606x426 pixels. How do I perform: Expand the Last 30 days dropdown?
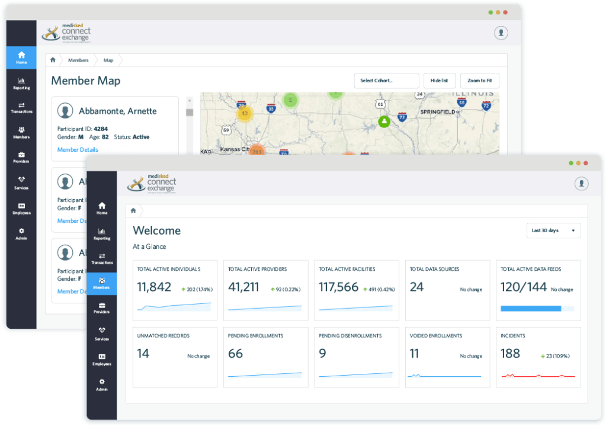[553, 230]
